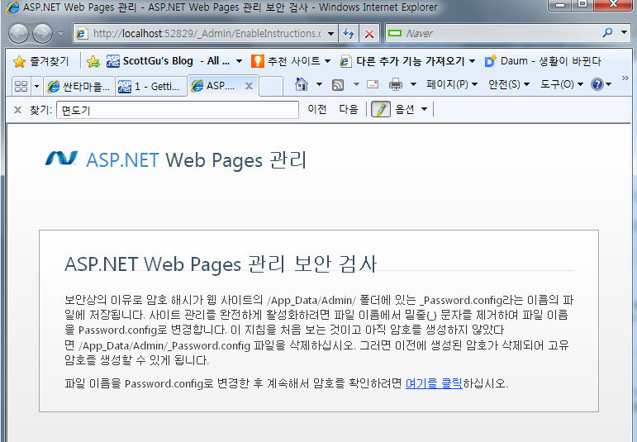Expand RSS feeds dropdown arrow
The image size is (637, 442).
point(356,84)
